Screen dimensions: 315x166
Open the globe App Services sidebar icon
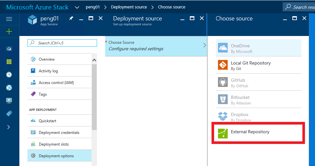coord(9,88)
